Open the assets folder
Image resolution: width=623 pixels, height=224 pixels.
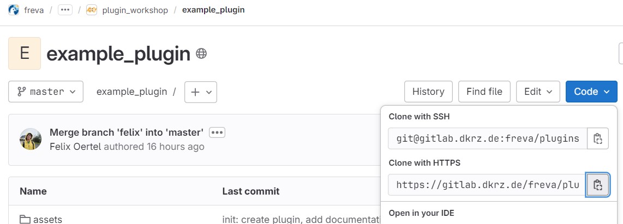click(x=47, y=219)
